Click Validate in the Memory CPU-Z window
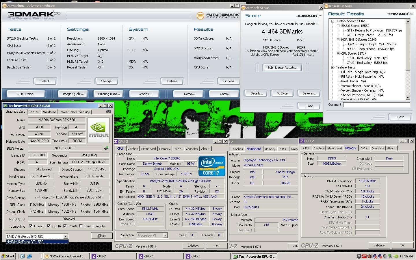Image resolution: width=416 pixels, height=260 pixels. 379,245
